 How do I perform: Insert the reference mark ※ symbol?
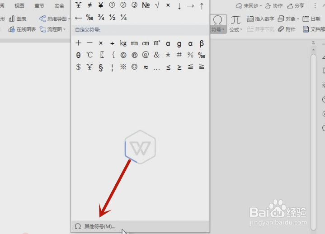[x=123, y=67]
